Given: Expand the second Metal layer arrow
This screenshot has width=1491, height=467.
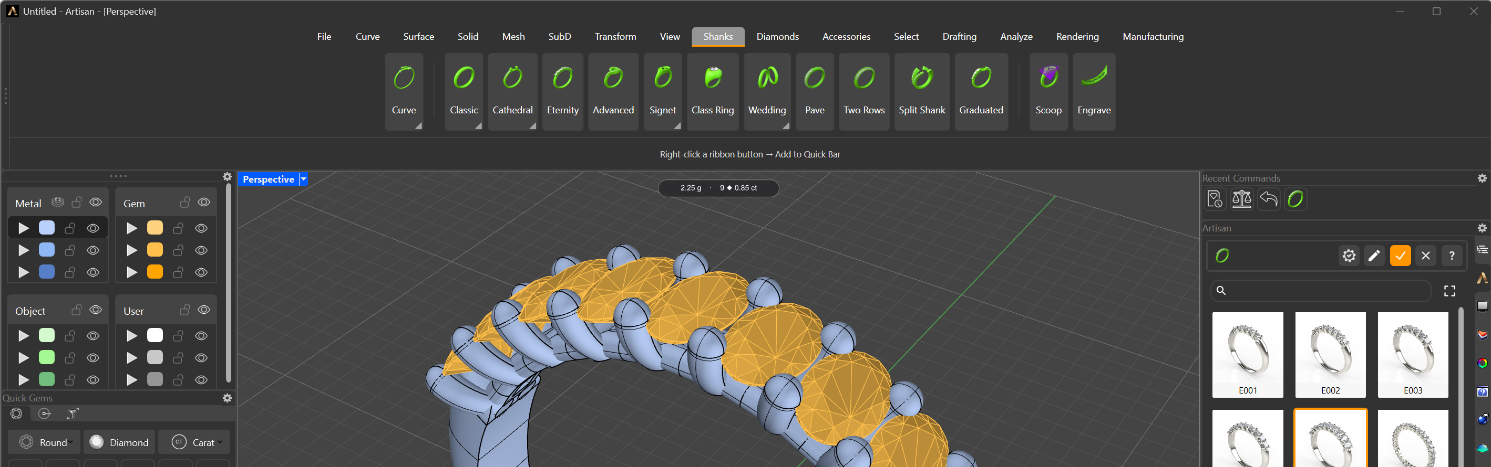Looking at the screenshot, I should (24, 250).
